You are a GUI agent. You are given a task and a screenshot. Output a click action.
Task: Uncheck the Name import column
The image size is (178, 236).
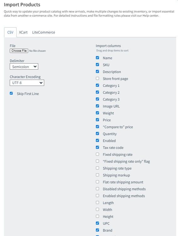(97, 58)
